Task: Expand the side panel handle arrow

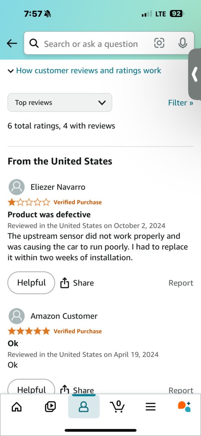Action: (195, 74)
